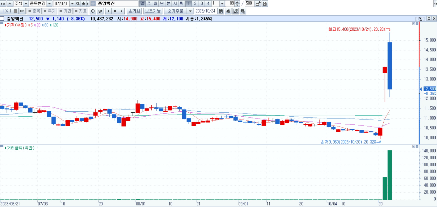The image size is (437, 207).
Task: Click the next arrow playback icon
Action: (121, 11)
